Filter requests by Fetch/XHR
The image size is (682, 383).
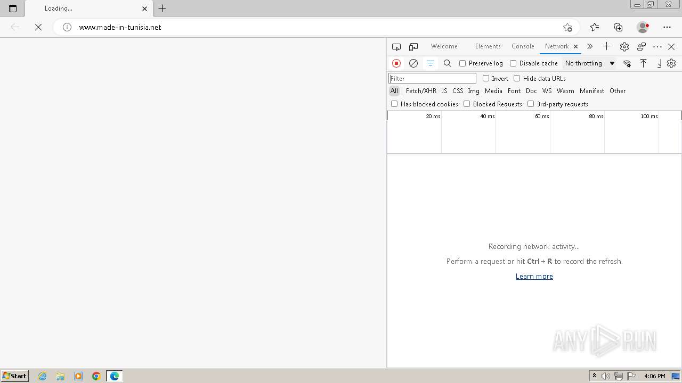click(421, 91)
